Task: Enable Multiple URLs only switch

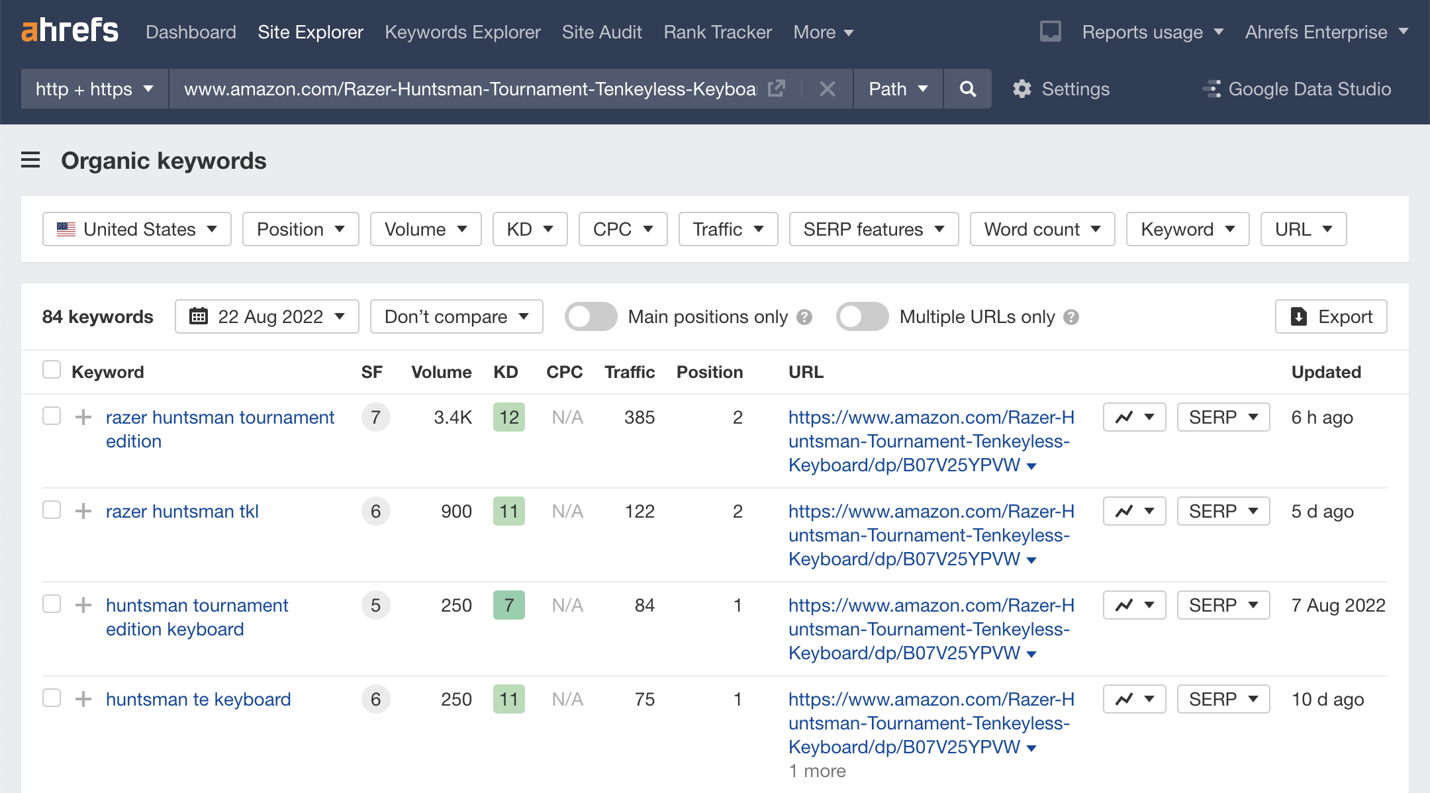Action: click(x=862, y=316)
